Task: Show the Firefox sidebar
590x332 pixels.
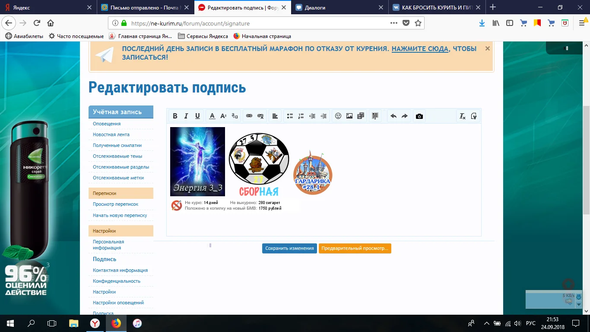Action: coord(510,23)
